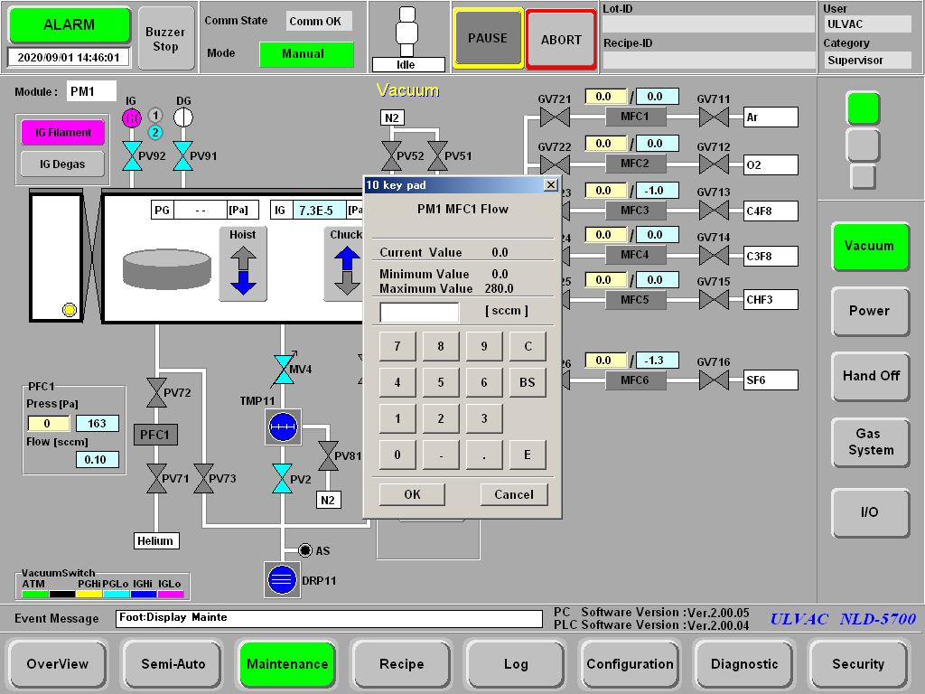The image size is (925, 694).
Task: Toggle the PV51 valve symbol
Action: pos(437,155)
